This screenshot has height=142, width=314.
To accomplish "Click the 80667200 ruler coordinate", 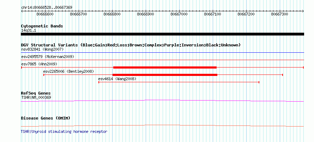I will [x=246, y=14].
